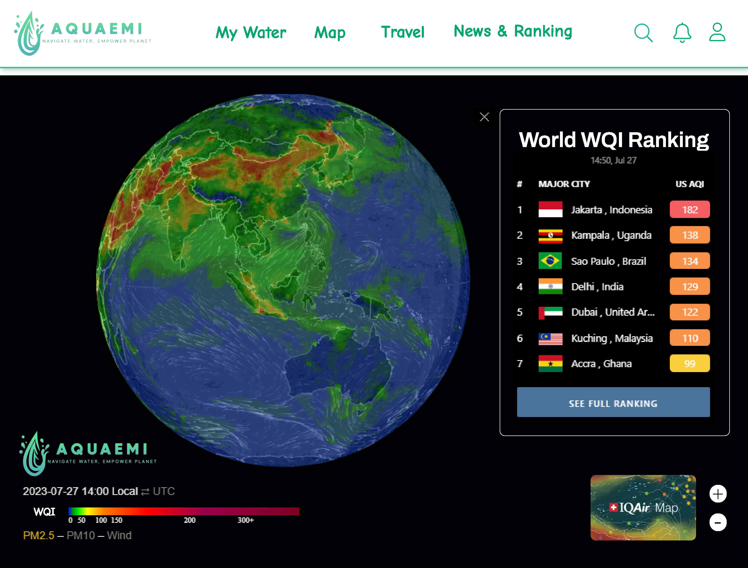Screen dimensions: 748x568
Task: Open the user profile icon
Action: click(717, 32)
